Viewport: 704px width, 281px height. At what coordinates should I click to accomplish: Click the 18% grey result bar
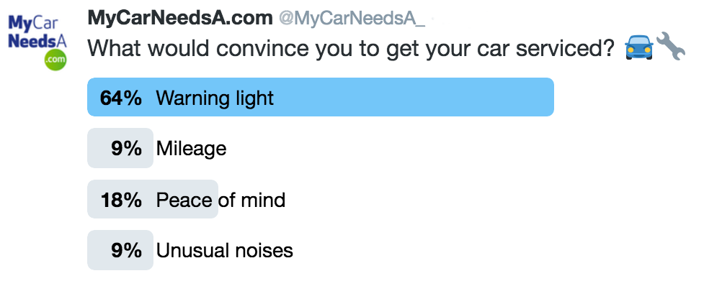(x=153, y=199)
